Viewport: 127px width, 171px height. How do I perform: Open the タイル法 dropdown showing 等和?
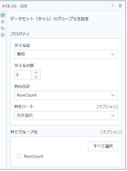pos(66,54)
